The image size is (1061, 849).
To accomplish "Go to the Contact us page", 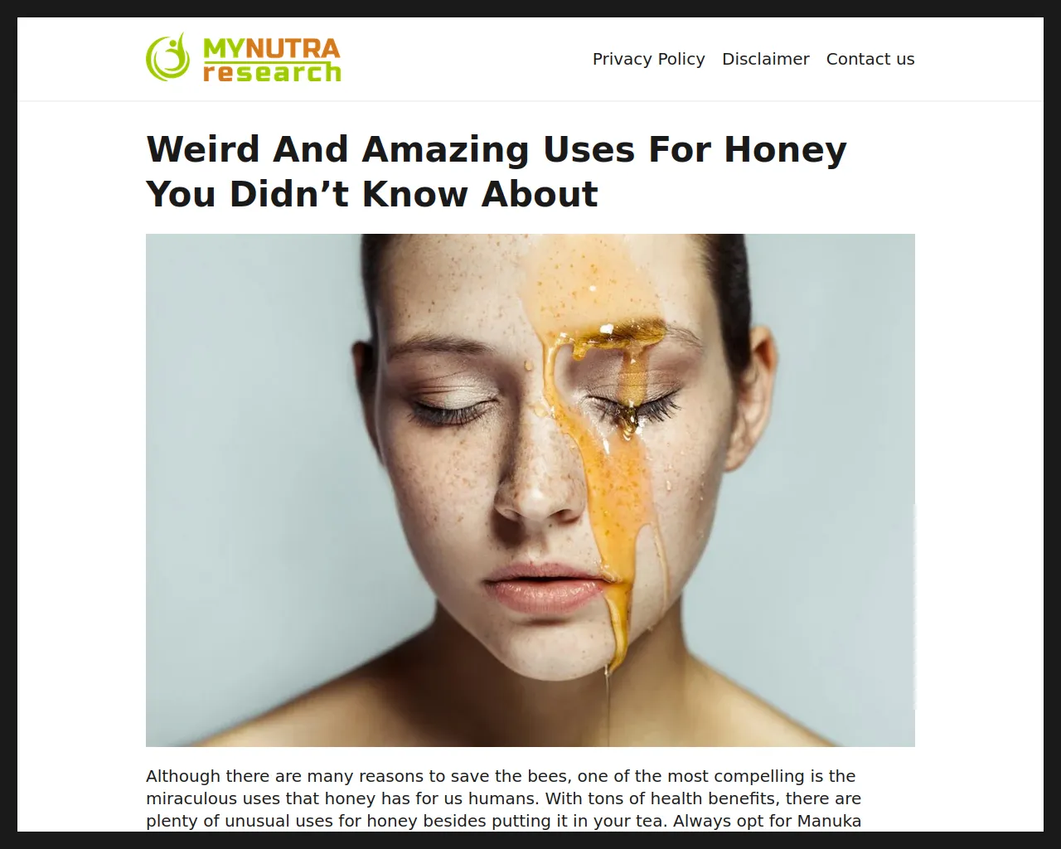I will [870, 59].
